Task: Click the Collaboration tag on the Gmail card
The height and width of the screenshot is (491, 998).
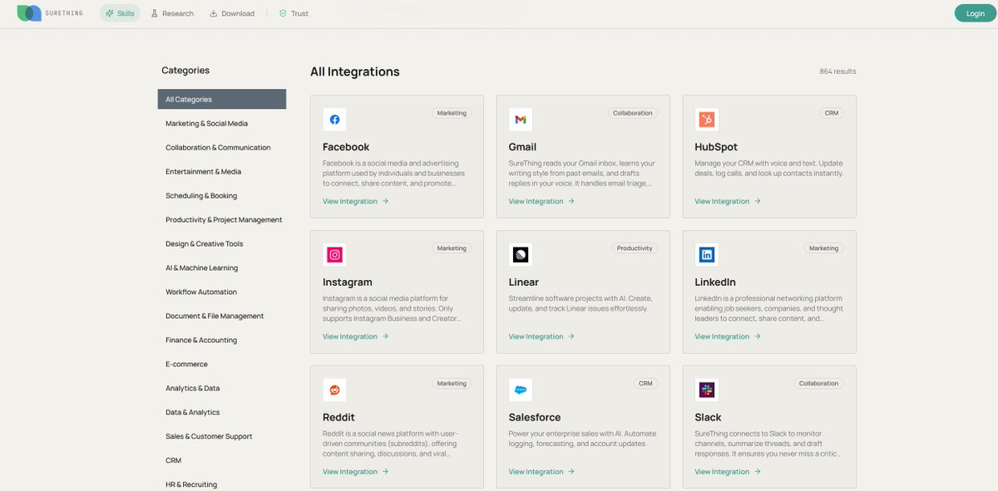Action: pos(633,113)
